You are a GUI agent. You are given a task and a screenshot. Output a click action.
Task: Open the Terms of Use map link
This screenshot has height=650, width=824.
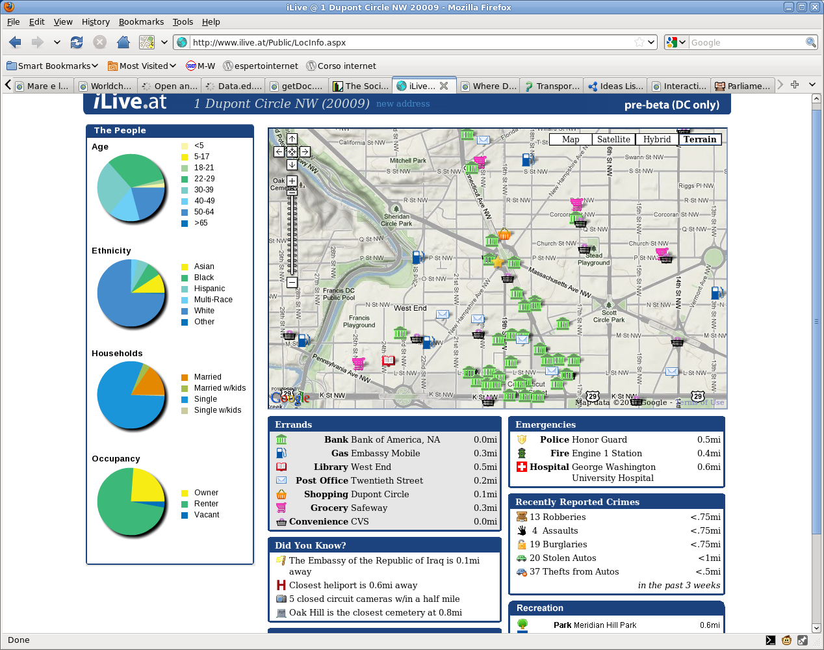click(701, 402)
